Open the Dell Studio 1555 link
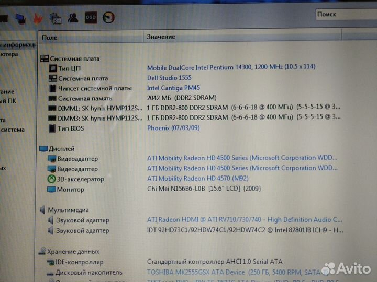Screen dimensions: 377x282 coord(169,78)
